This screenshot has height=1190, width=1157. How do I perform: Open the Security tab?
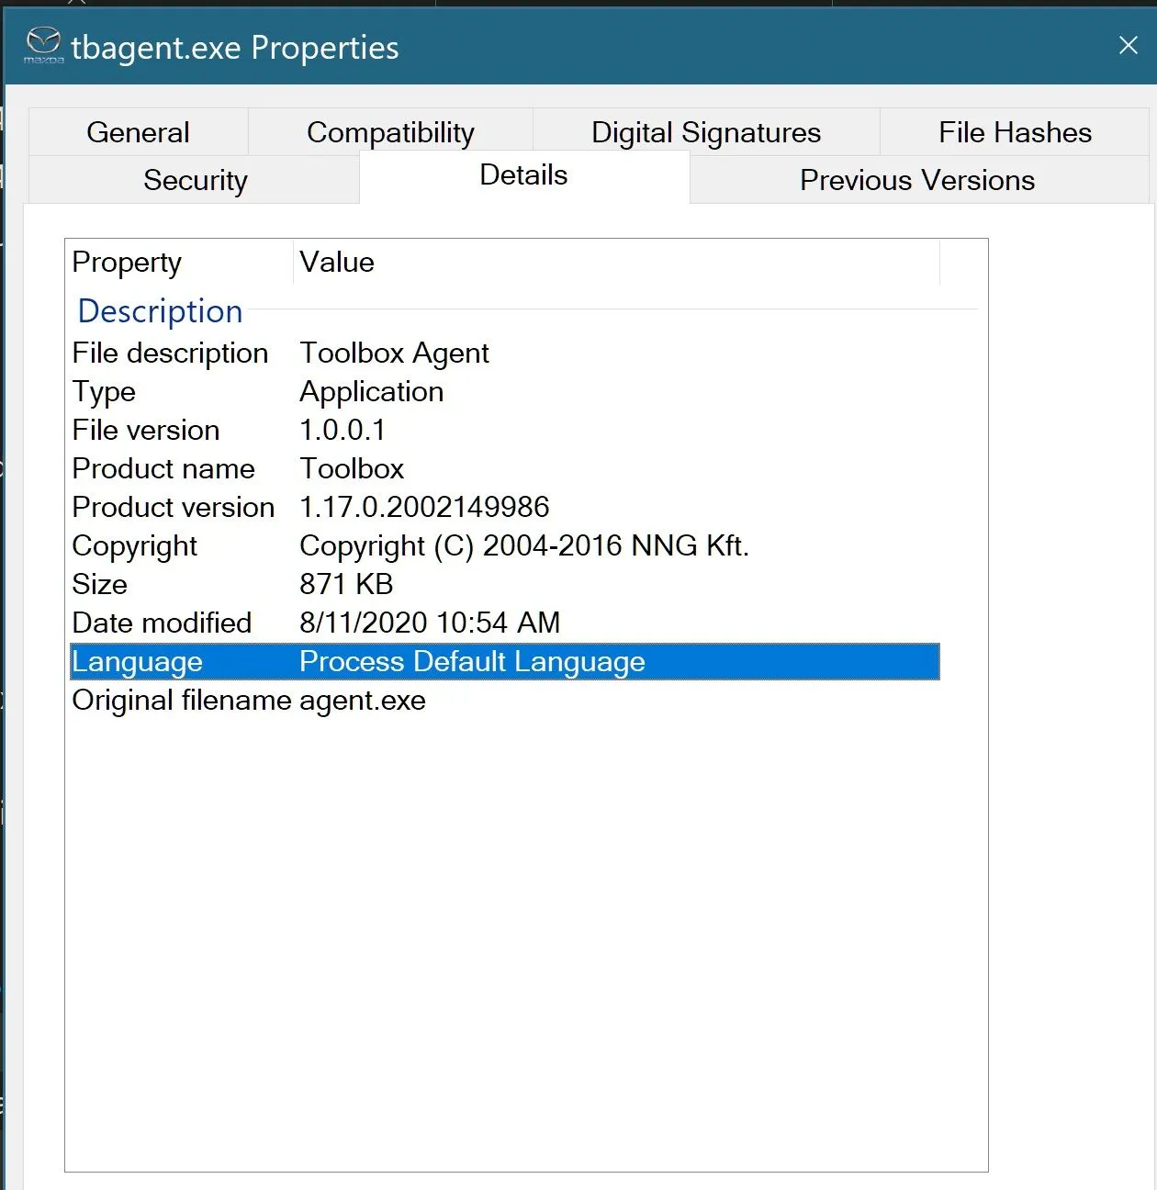point(195,181)
